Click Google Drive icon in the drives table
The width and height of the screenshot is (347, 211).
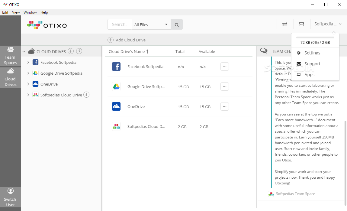tap(116, 86)
